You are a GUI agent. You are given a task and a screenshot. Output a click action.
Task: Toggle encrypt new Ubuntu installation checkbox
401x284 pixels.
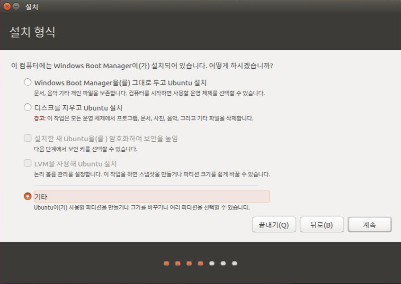point(27,138)
